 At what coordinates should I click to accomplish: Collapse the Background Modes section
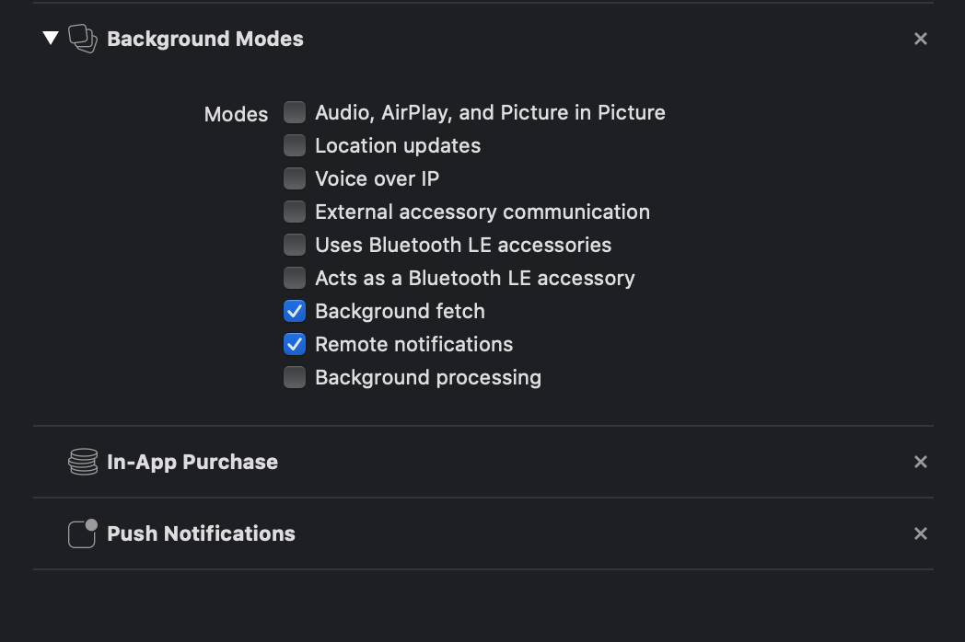click(x=51, y=38)
